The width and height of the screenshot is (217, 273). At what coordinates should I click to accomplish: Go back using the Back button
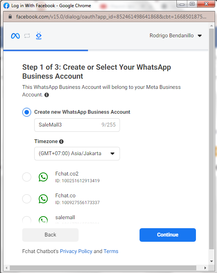pos(50,235)
